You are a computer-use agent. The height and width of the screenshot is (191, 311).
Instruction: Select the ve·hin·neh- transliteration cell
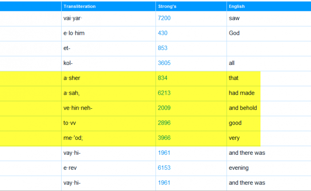click(78, 108)
